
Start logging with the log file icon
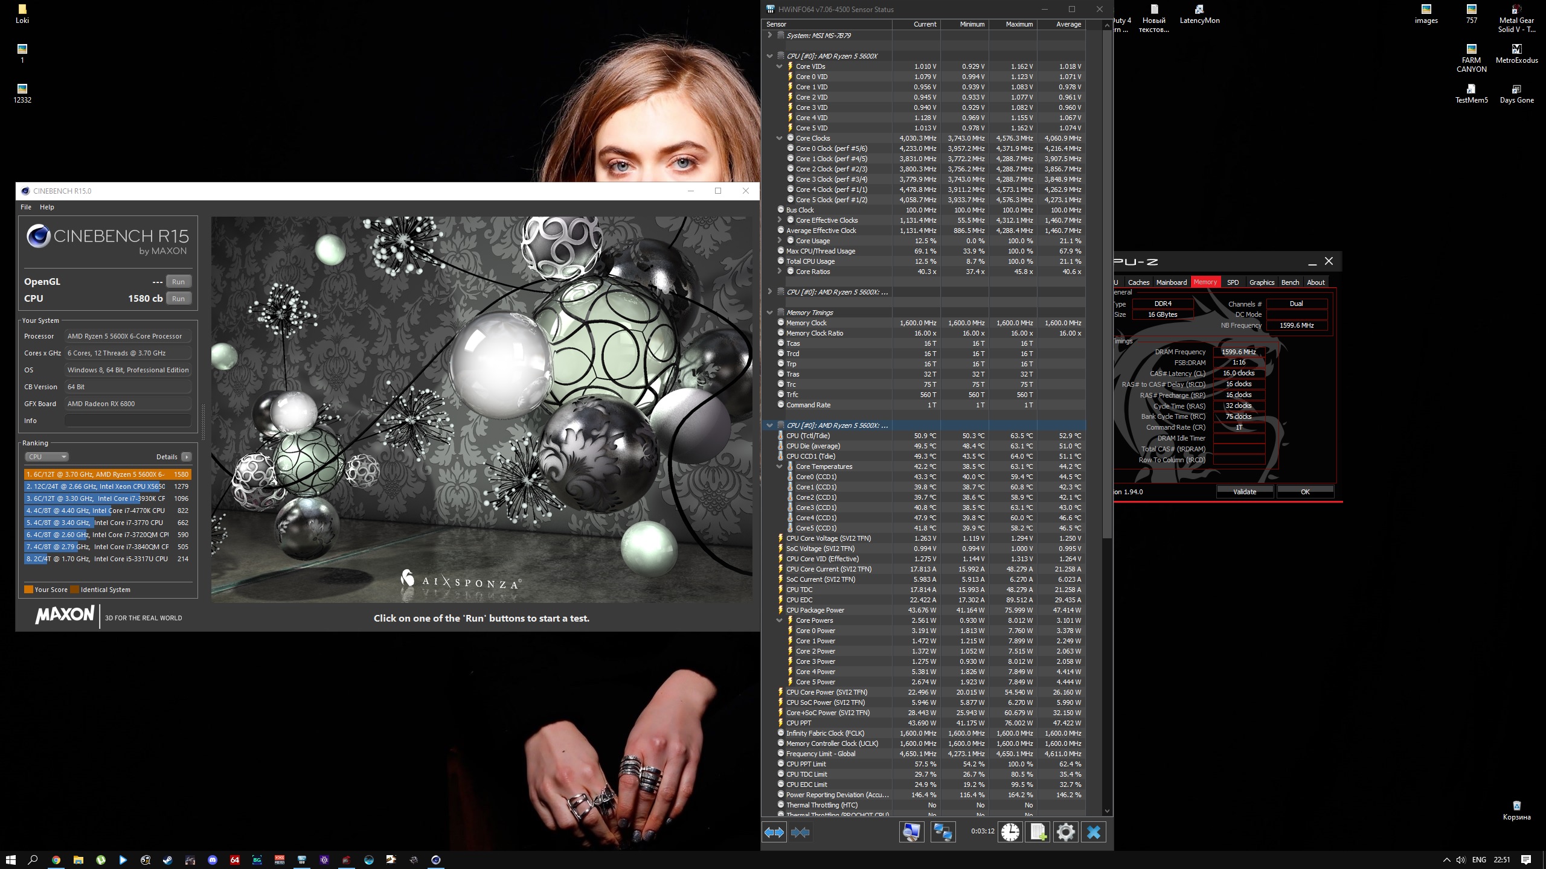tap(1038, 832)
